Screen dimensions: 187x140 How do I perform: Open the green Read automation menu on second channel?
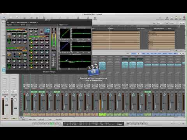[34, 92]
